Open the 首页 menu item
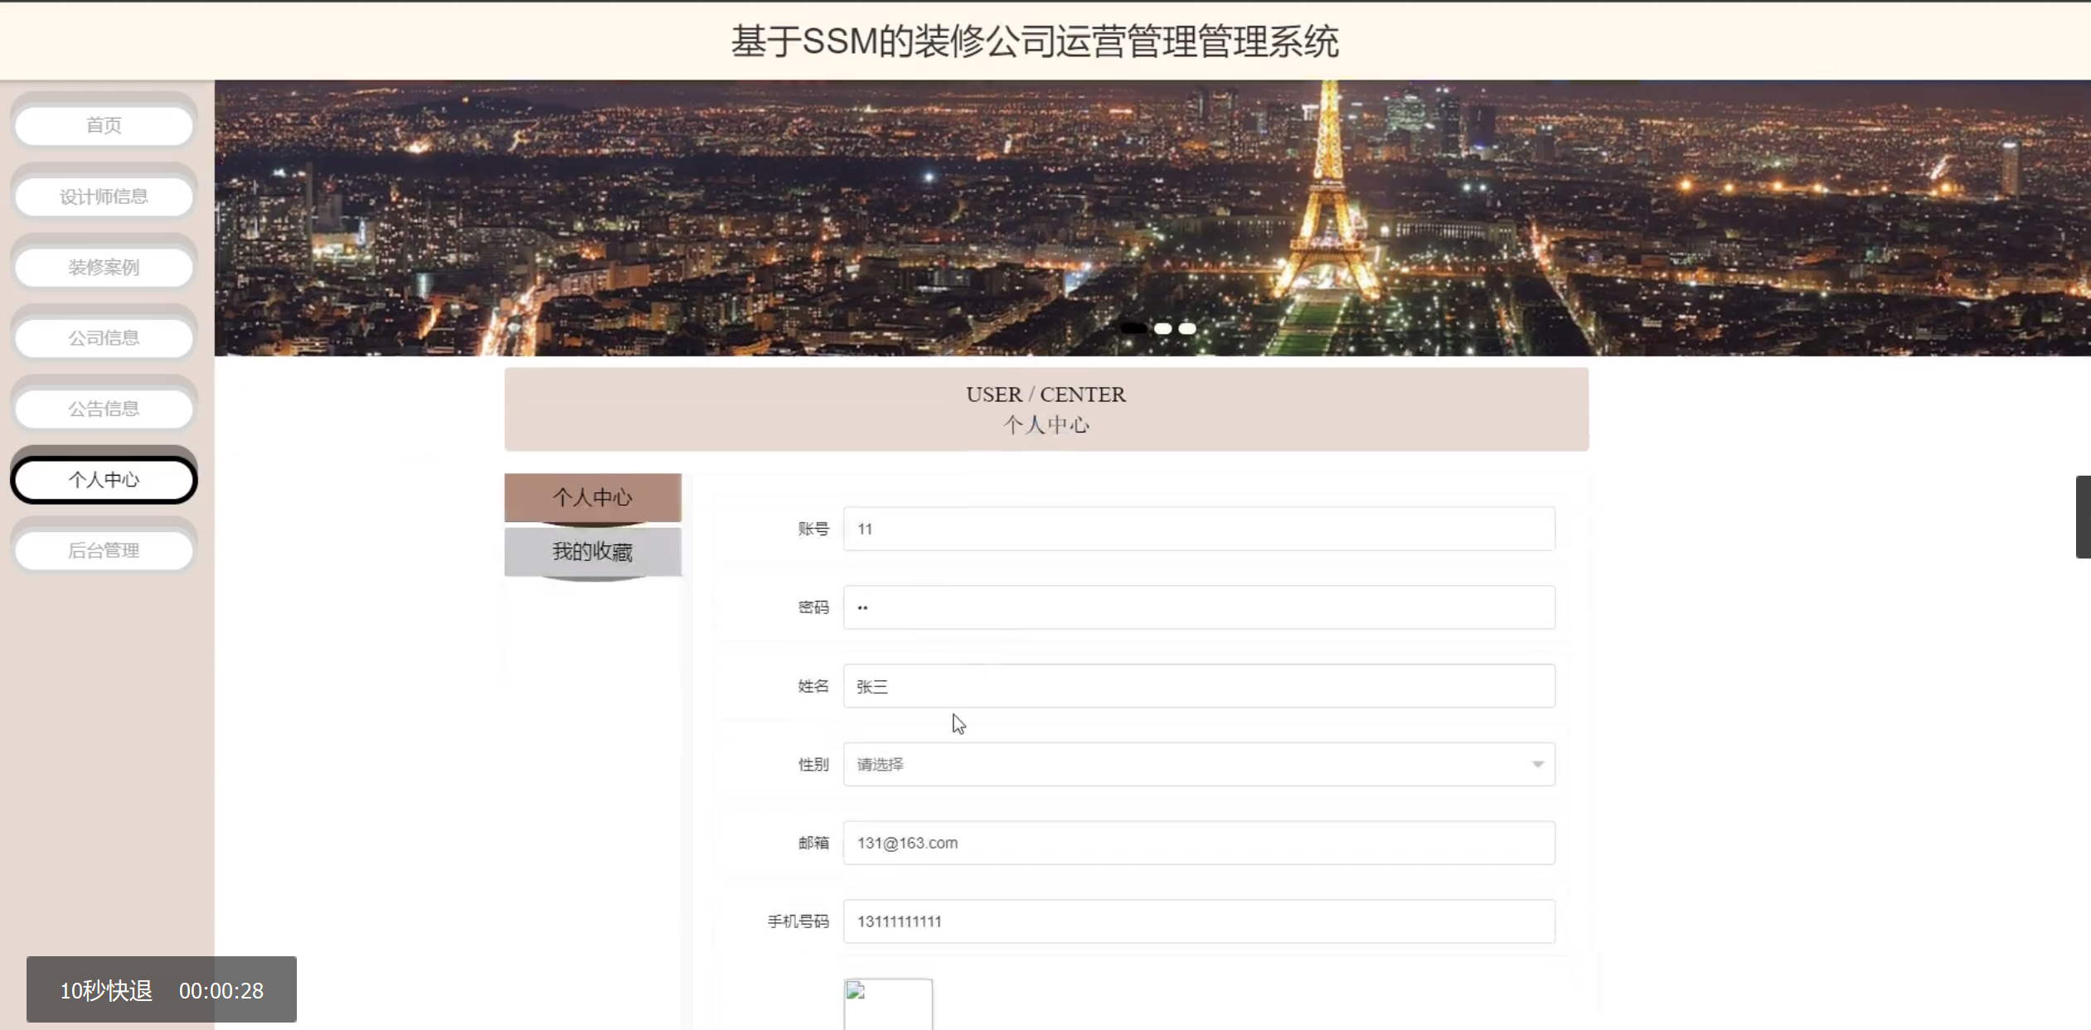The height and width of the screenshot is (1030, 2091). (x=104, y=125)
